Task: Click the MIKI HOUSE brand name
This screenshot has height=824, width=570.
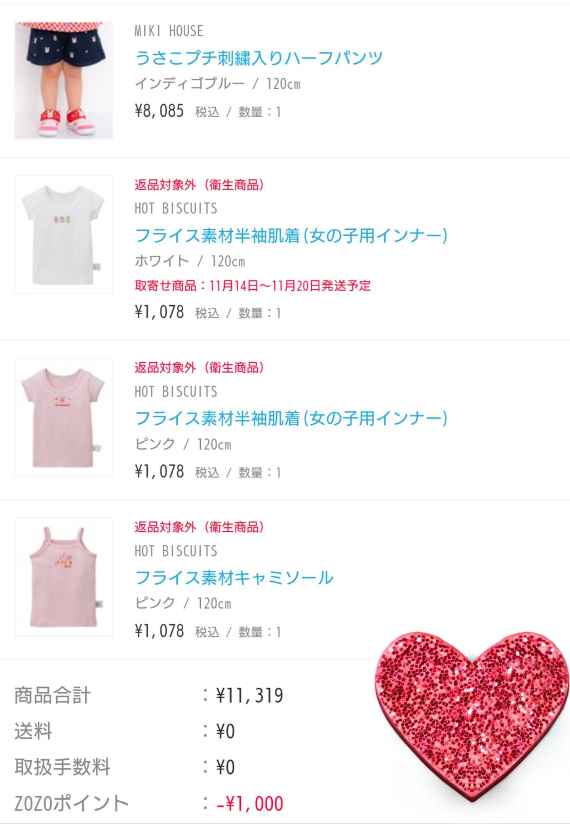Action: coord(169,31)
